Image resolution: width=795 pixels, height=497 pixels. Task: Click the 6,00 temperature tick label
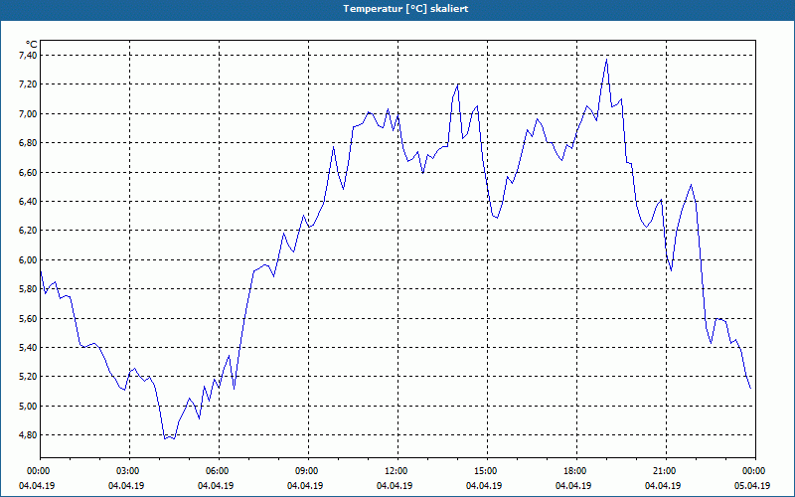pos(28,259)
